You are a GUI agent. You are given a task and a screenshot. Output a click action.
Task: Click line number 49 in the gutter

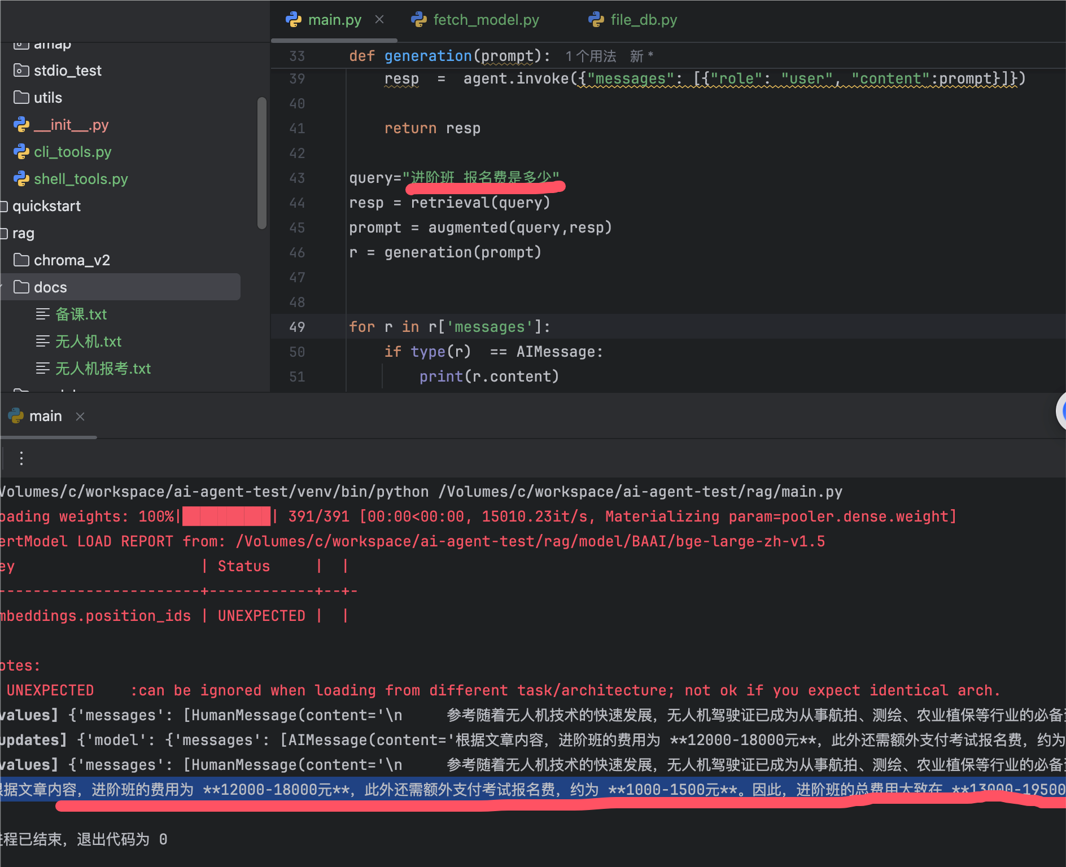pyautogui.click(x=297, y=327)
